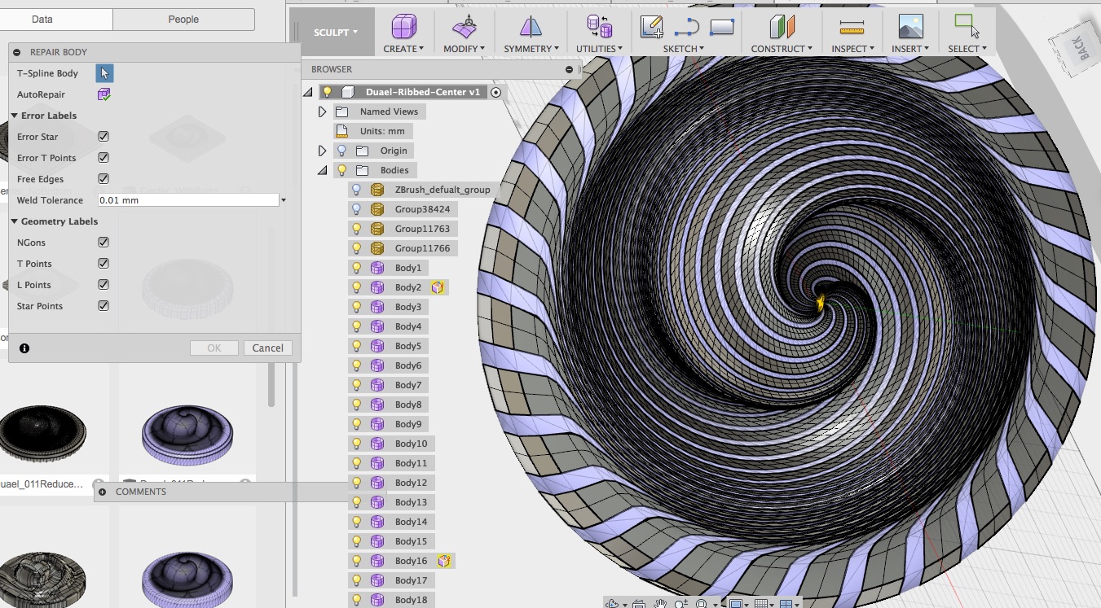The width and height of the screenshot is (1101, 608).
Task: Click the AutoRepair icon
Action: [104, 94]
